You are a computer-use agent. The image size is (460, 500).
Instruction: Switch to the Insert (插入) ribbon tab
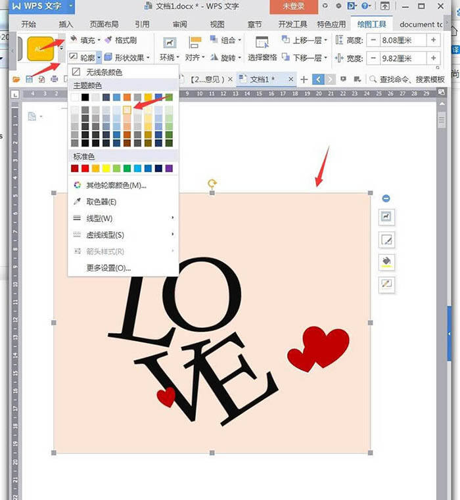click(66, 24)
